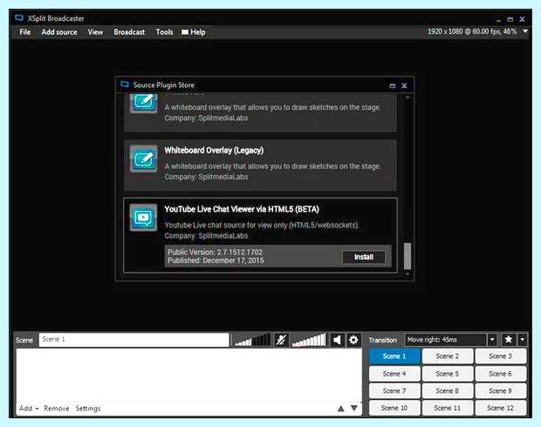Move source down with the down arrow
The image size is (541, 427).
pyautogui.click(x=354, y=409)
